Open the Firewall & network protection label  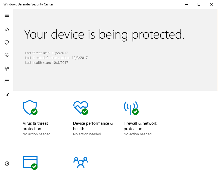coord(140,126)
